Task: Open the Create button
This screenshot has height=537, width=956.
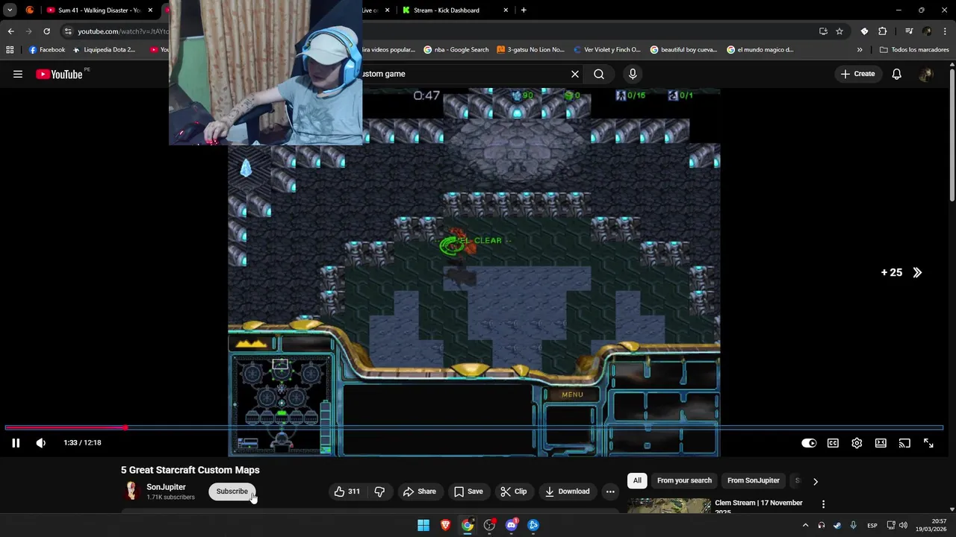Action: point(857,74)
